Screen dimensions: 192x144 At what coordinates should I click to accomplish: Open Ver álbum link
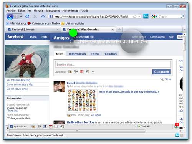tap(96, 115)
